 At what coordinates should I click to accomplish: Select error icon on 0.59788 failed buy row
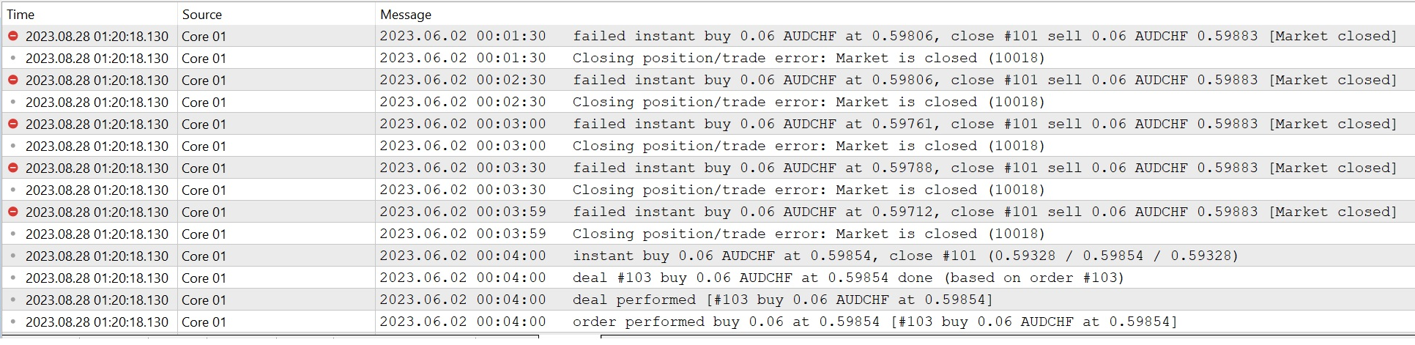(x=13, y=168)
